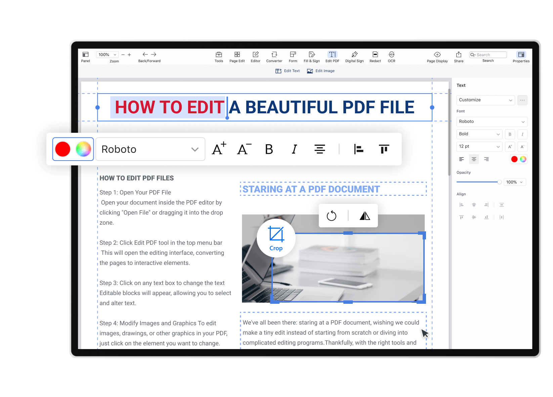This screenshot has width=553, height=397.
Task: Open the Roboto font dropdown in Properties
Action: point(492,122)
